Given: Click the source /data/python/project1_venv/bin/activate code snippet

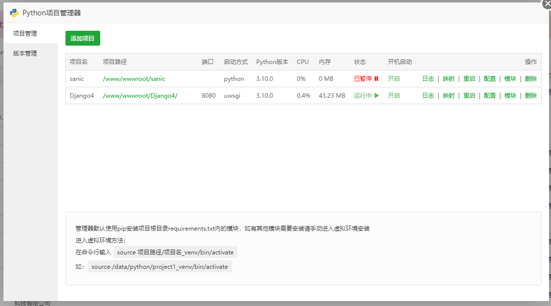Looking at the screenshot, I should click(x=160, y=267).
